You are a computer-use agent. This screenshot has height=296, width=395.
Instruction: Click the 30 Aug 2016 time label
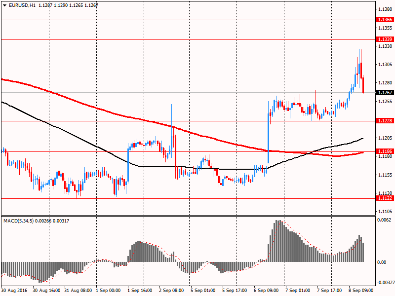tap(14, 291)
